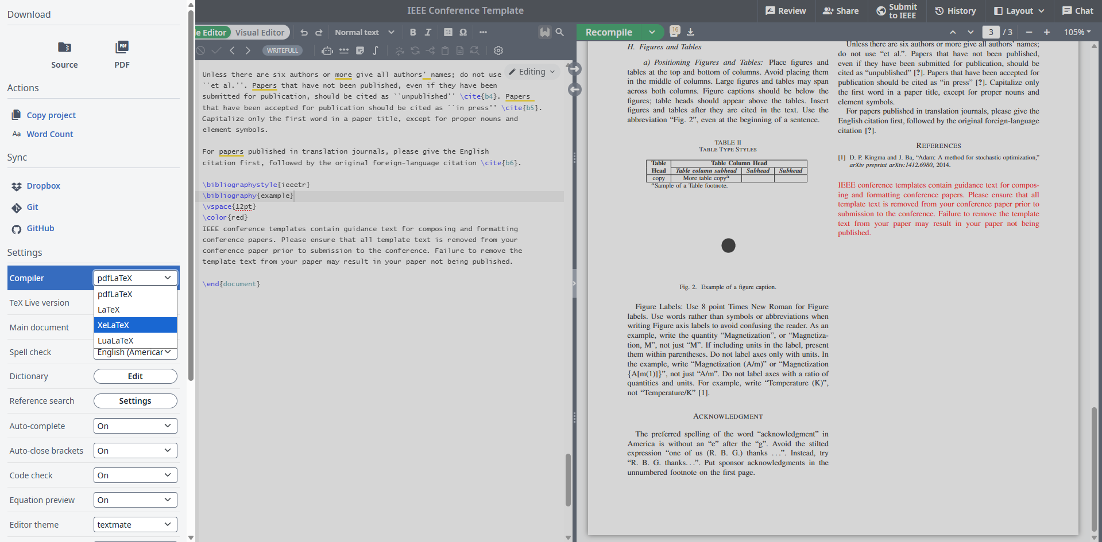
Task: Download the PDF from the sidebar menu
Action: click(122, 54)
